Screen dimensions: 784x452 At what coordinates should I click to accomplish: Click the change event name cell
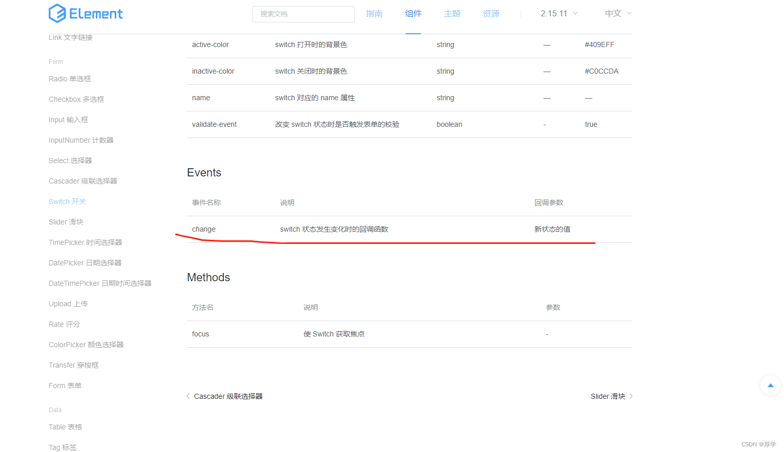[x=204, y=229]
